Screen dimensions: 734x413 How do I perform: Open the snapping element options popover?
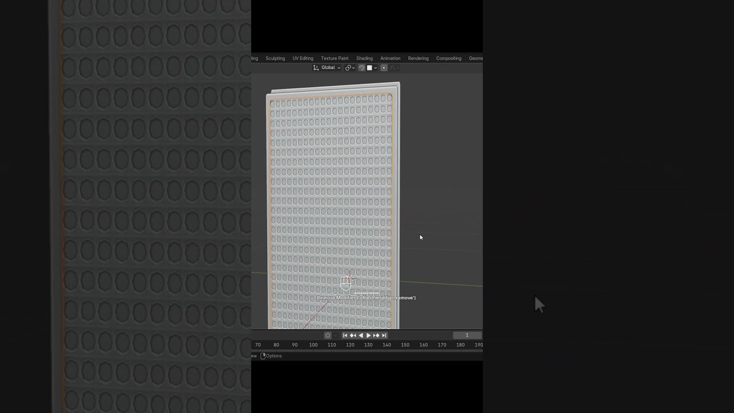(x=372, y=68)
